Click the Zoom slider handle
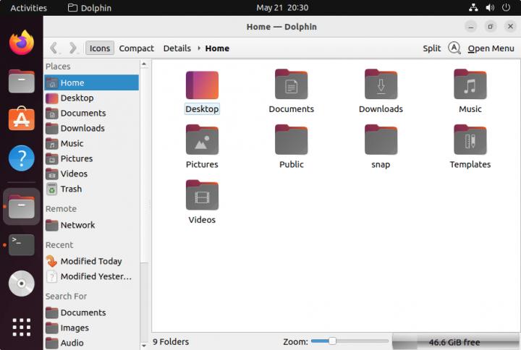Image resolution: width=521 pixels, height=350 pixels. [332, 341]
